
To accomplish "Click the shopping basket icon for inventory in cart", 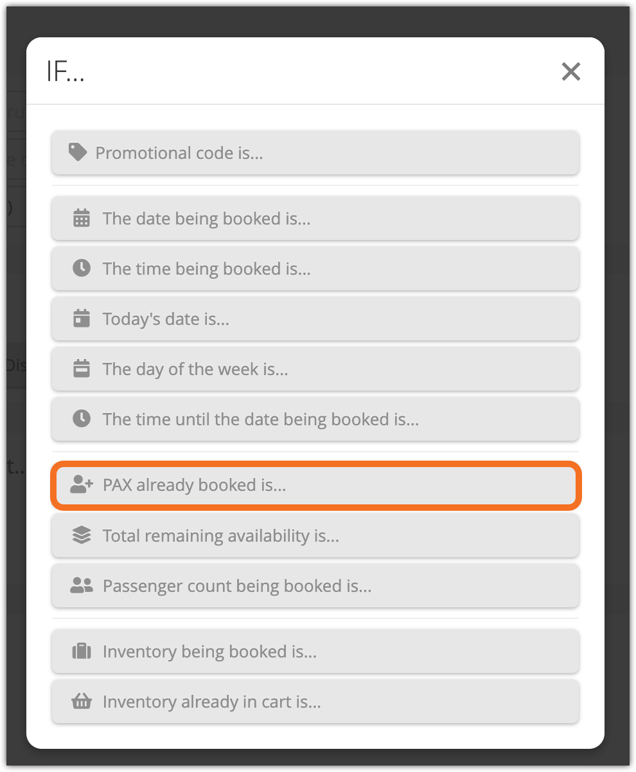I will pos(82,701).
